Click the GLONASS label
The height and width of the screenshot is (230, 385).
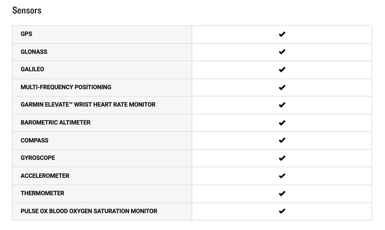coord(34,52)
